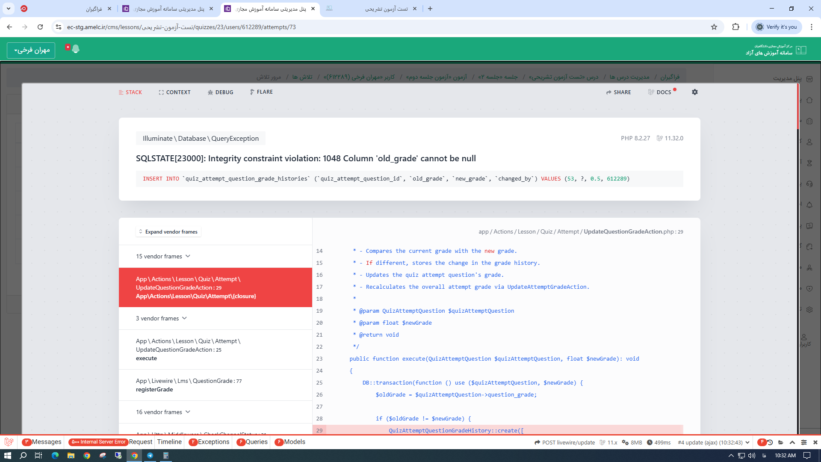Viewport: 821px width, 462px height.
Task: Toggle Expand vendor frames
Action: pos(168,232)
